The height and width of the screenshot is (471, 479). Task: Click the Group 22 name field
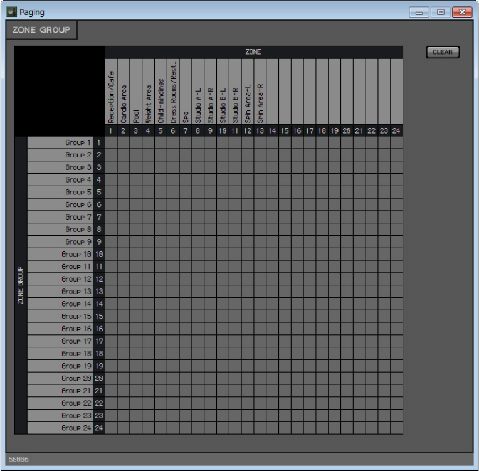(x=60, y=403)
